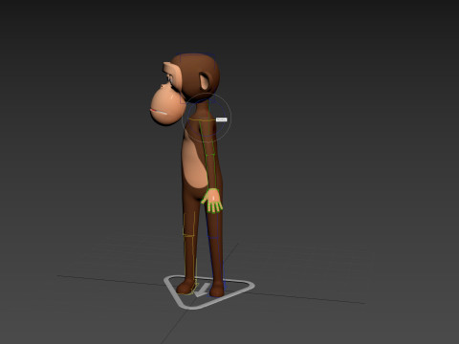Click the monkey's ear

[204, 81]
